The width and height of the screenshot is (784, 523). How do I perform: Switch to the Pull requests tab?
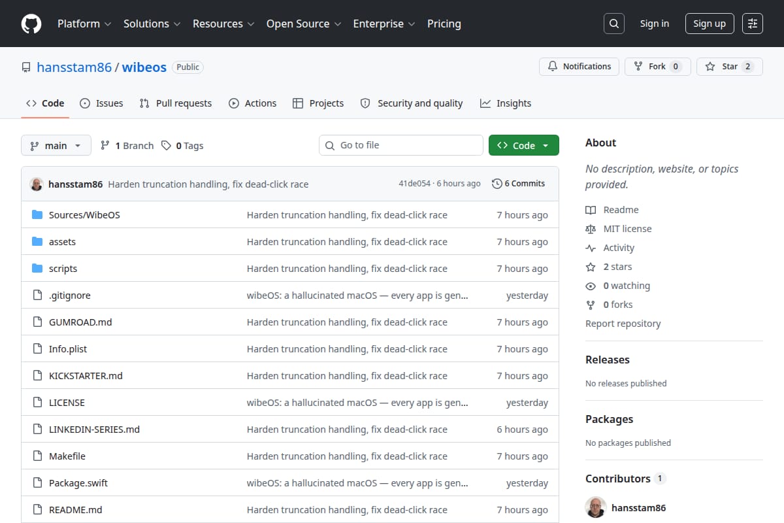pos(176,103)
